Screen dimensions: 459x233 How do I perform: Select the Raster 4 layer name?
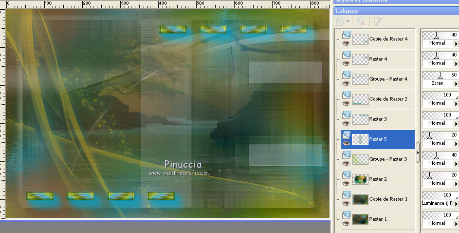coord(378,59)
